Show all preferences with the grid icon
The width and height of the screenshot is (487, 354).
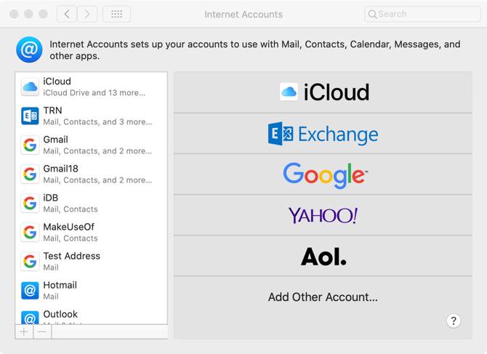117,14
